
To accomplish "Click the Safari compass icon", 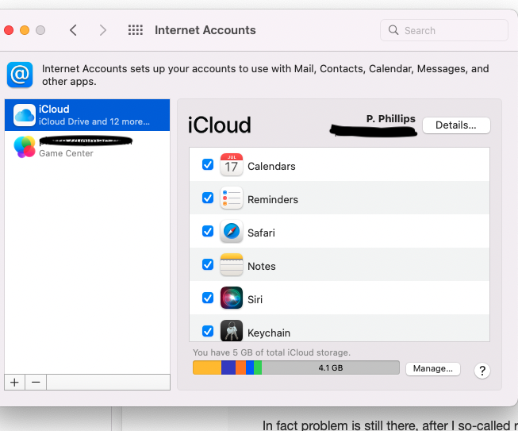I will pos(232,231).
